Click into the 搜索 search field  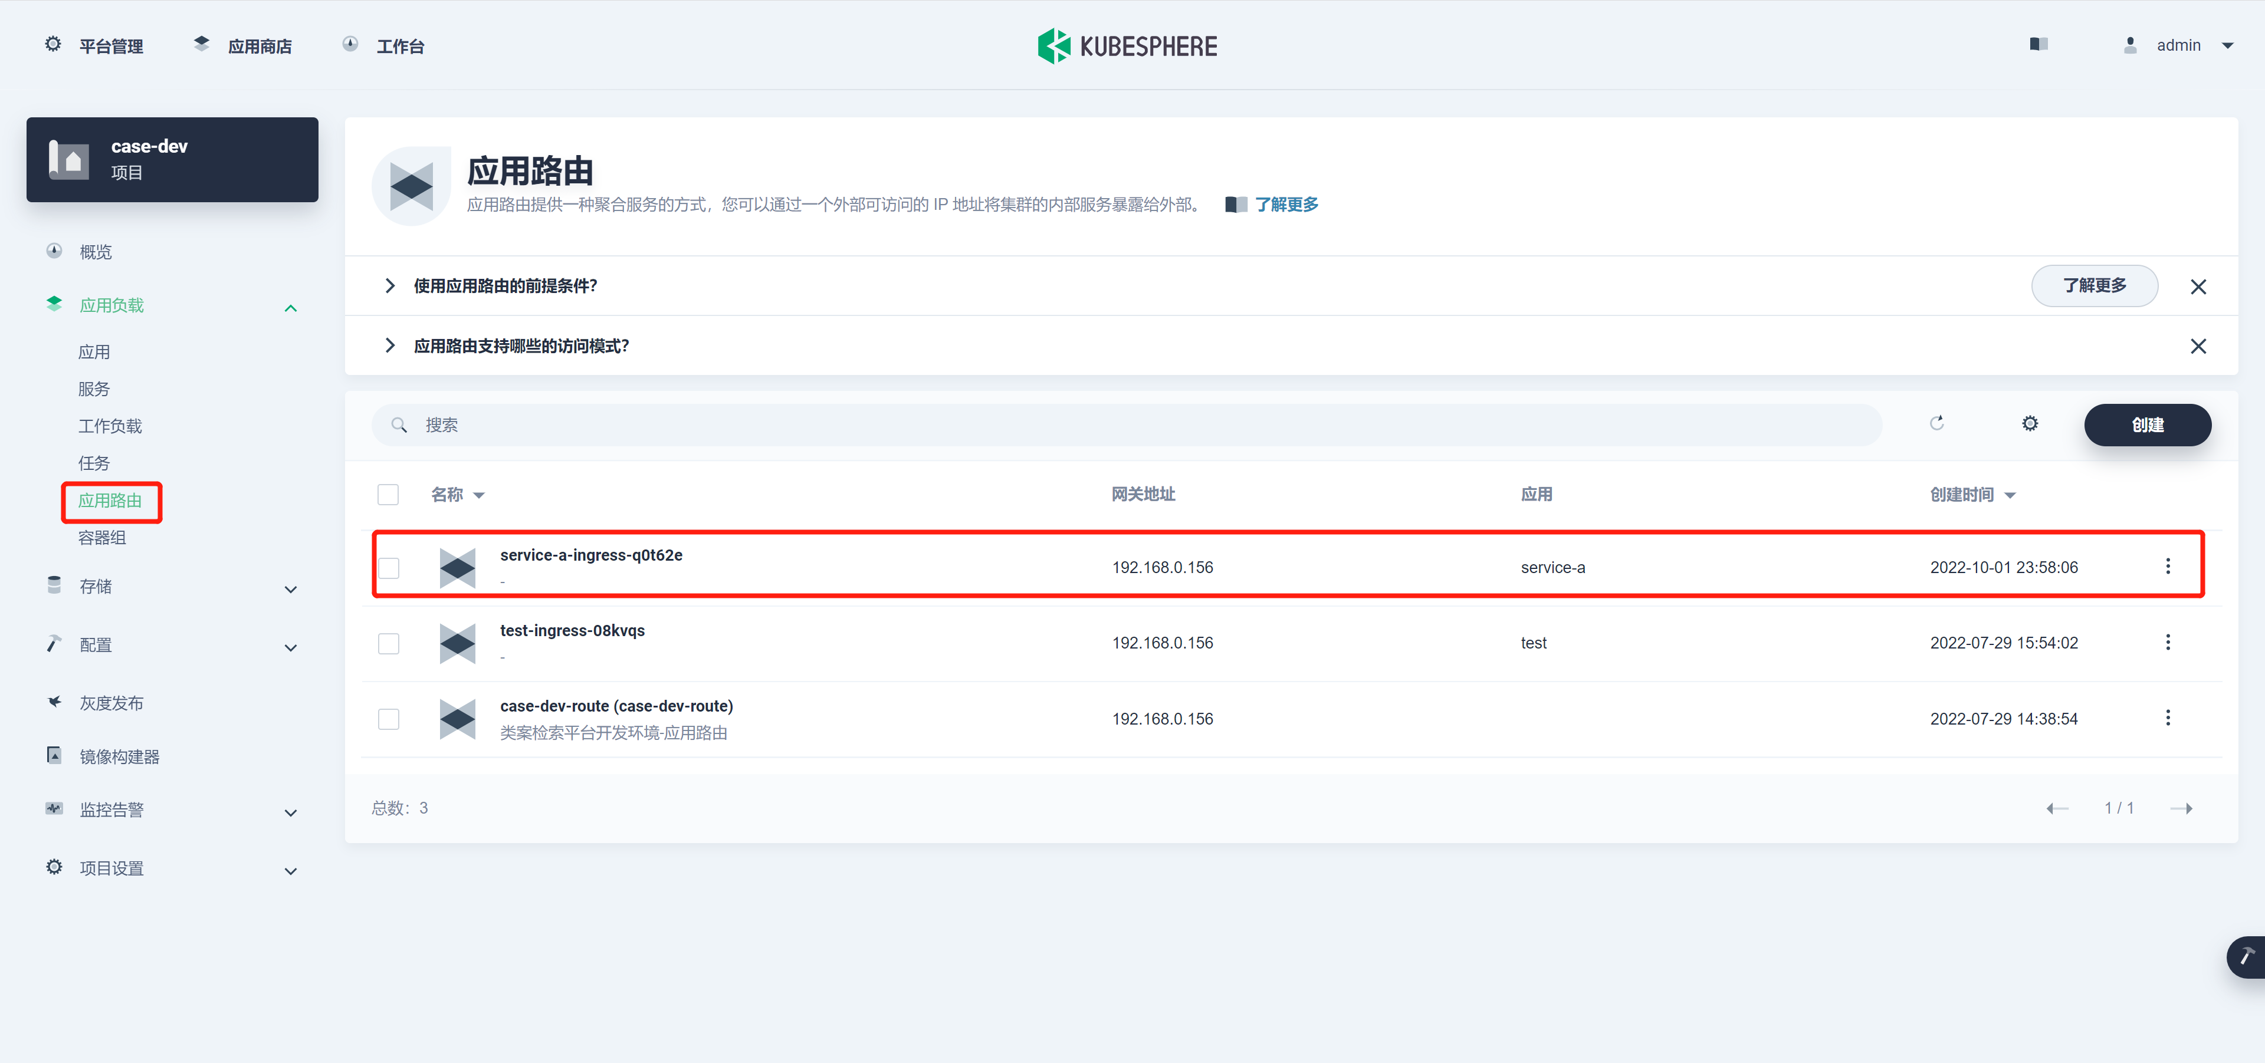pos(1125,425)
